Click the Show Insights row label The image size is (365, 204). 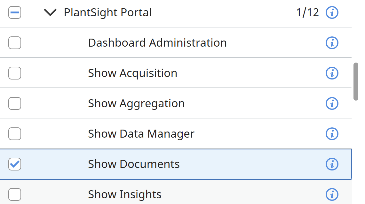click(x=124, y=194)
